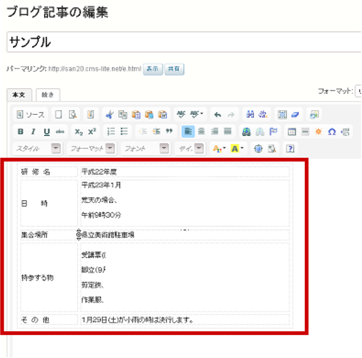
Task: Switch to the 本文 tab
Action: coord(18,94)
